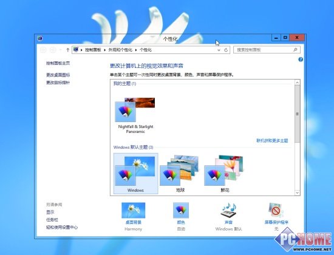Click the back navigation arrow
The width and height of the screenshot is (334, 255).
pyautogui.click(x=43, y=50)
